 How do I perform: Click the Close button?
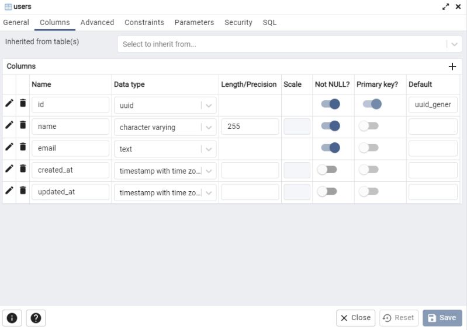click(355, 318)
